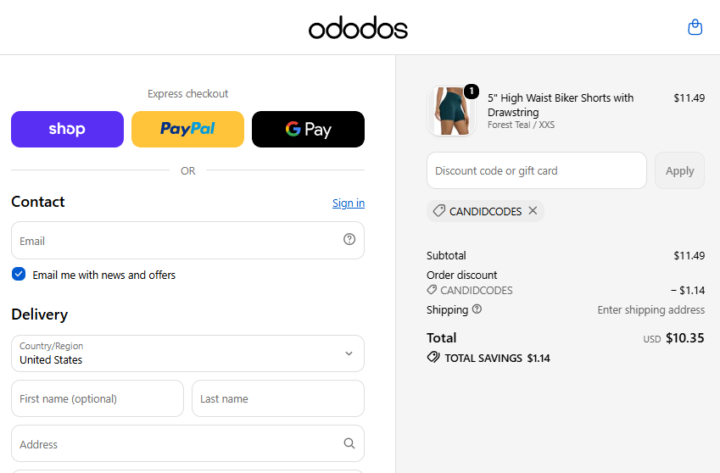This screenshot has height=473, width=720.
Task: Click the Apply discount button
Action: click(679, 170)
